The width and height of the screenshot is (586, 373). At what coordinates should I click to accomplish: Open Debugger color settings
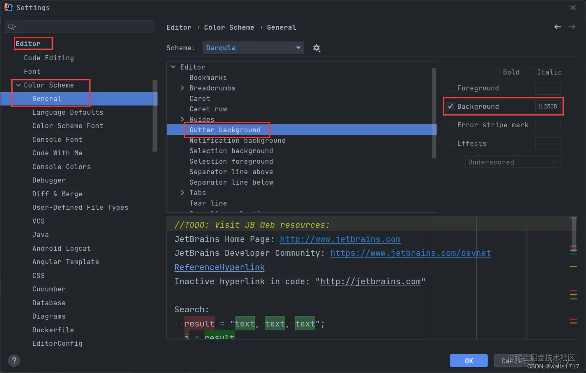[49, 180]
